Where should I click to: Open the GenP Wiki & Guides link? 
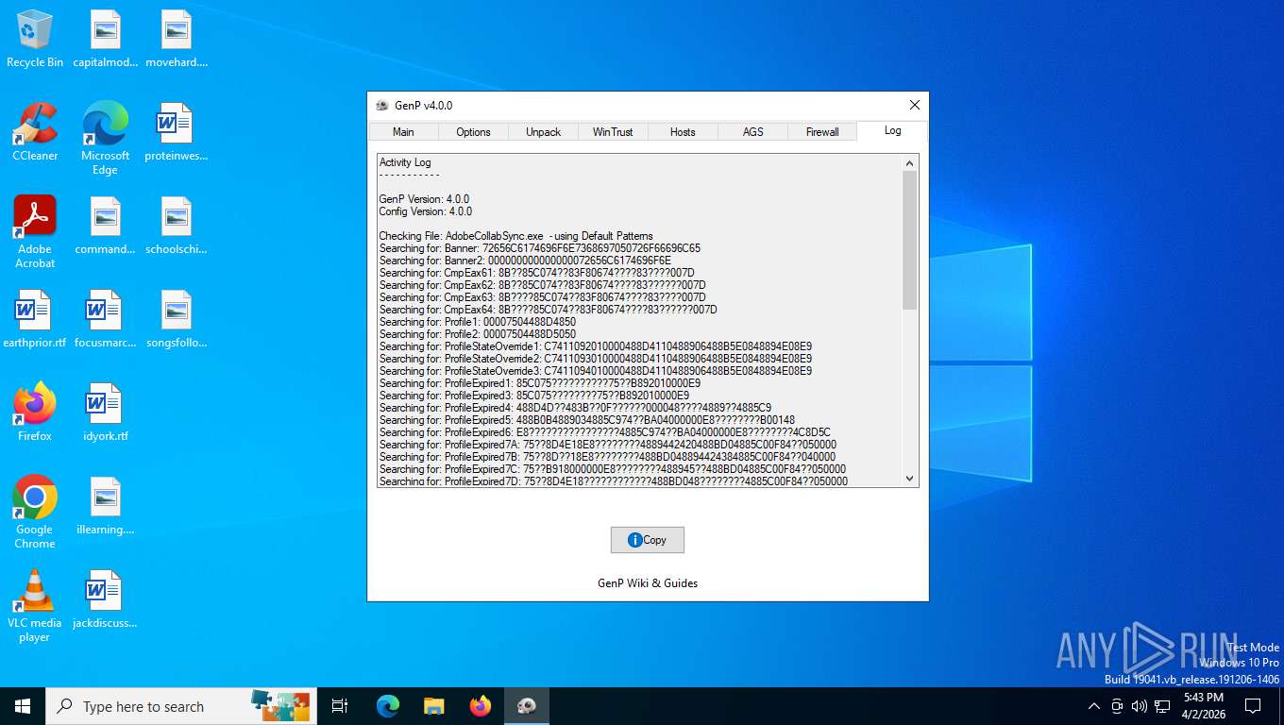tap(648, 583)
